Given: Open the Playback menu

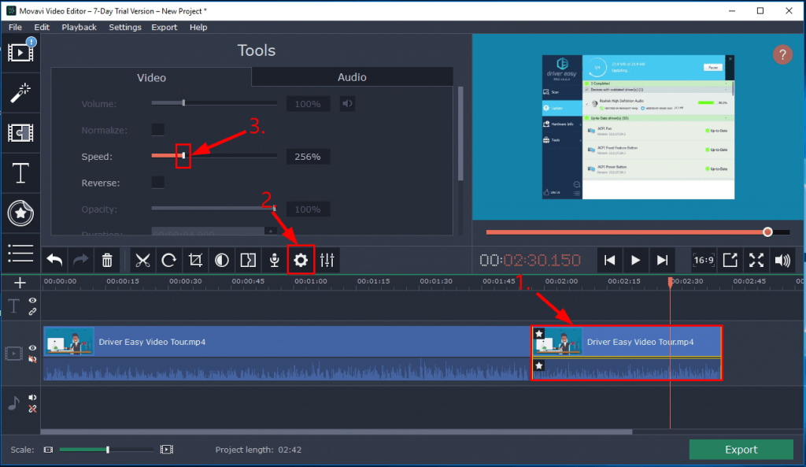Looking at the screenshot, I should [x=79, y=28].
